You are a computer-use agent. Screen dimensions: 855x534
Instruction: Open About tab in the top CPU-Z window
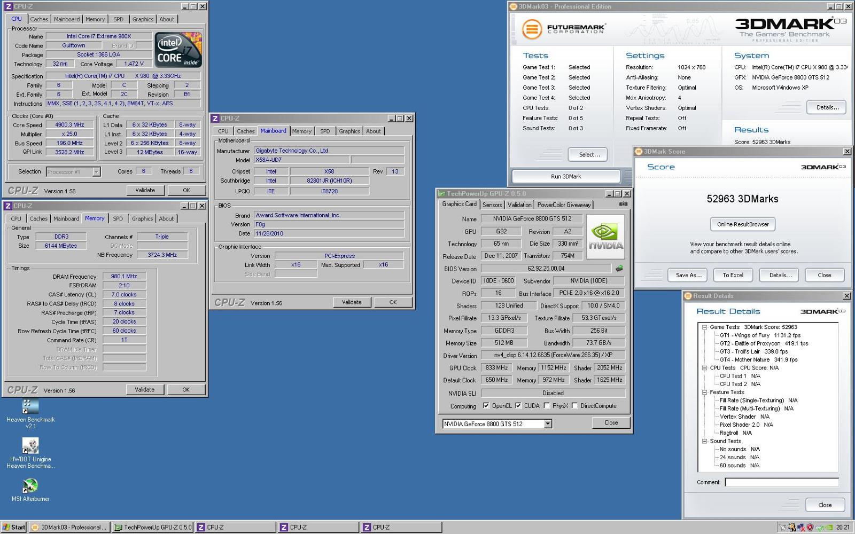[167, 19]
